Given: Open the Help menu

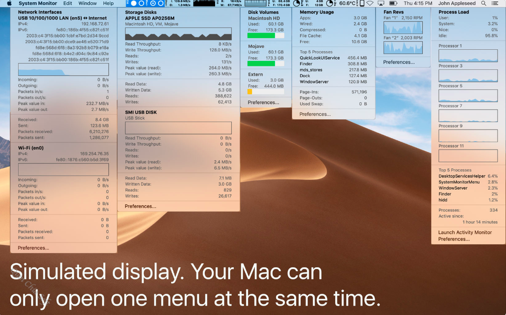Looking at the screenshot, I should pos(108,3).
